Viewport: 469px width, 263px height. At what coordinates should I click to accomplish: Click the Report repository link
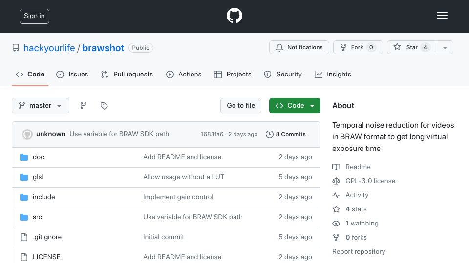click(x=359, y=252)
